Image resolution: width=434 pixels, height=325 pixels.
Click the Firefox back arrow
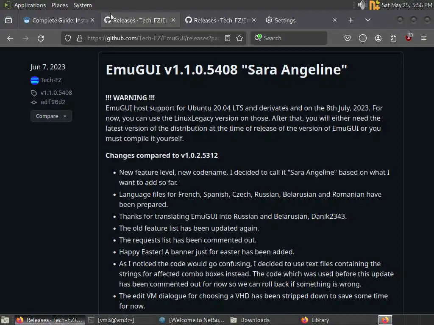tap(10, 38)
